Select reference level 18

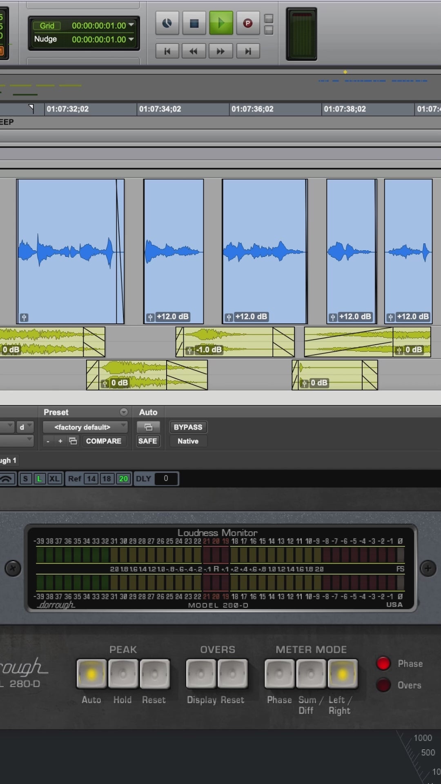[107, 479]
